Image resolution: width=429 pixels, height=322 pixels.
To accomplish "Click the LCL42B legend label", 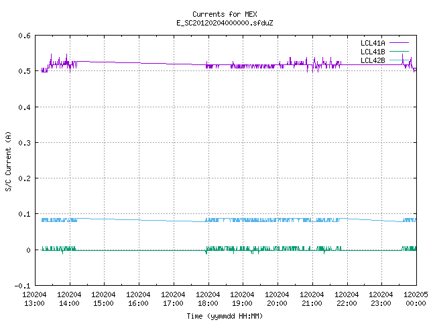I will click(373, 60).
